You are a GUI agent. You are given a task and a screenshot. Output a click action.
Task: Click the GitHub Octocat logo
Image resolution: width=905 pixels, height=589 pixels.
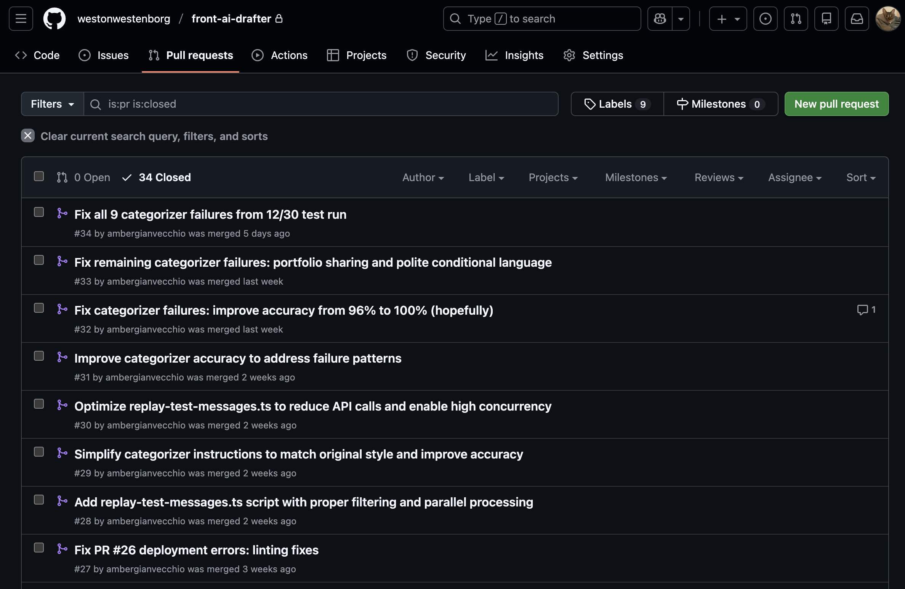[54, 19]
